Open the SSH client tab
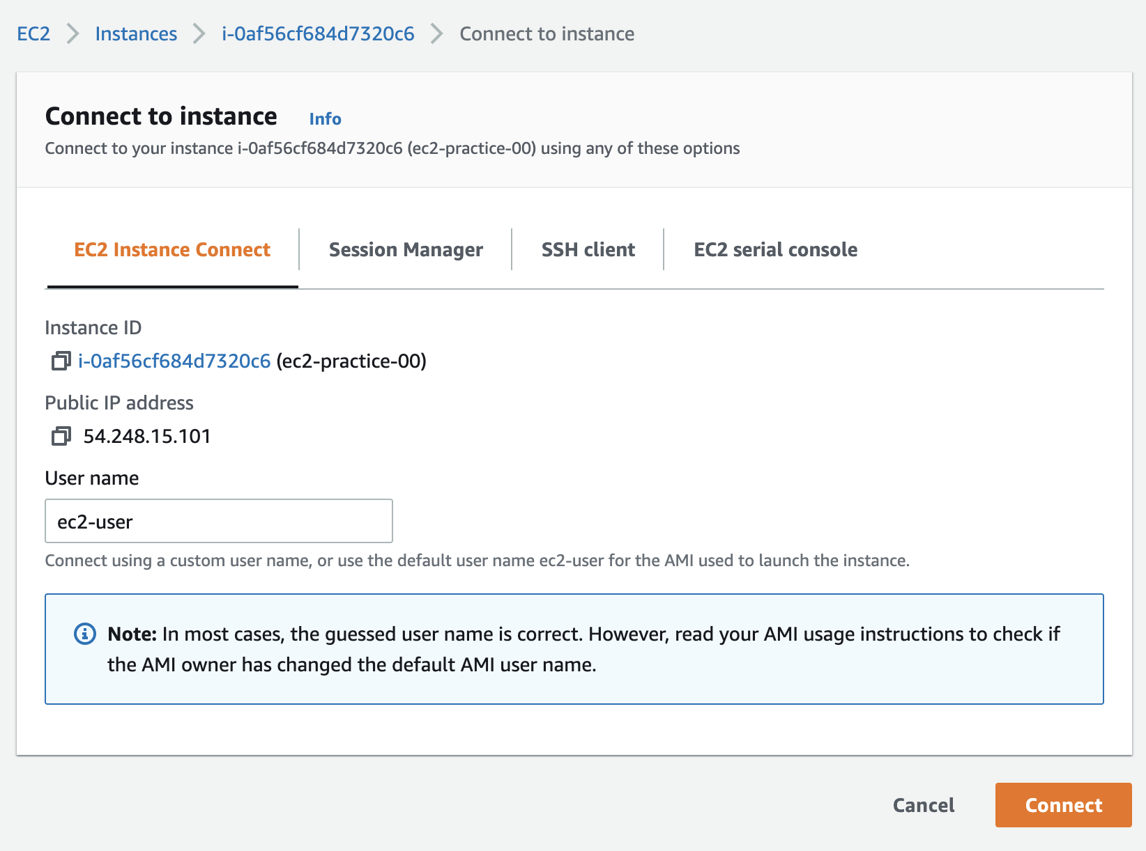1146x851 pixels. (x=588, y=249)
